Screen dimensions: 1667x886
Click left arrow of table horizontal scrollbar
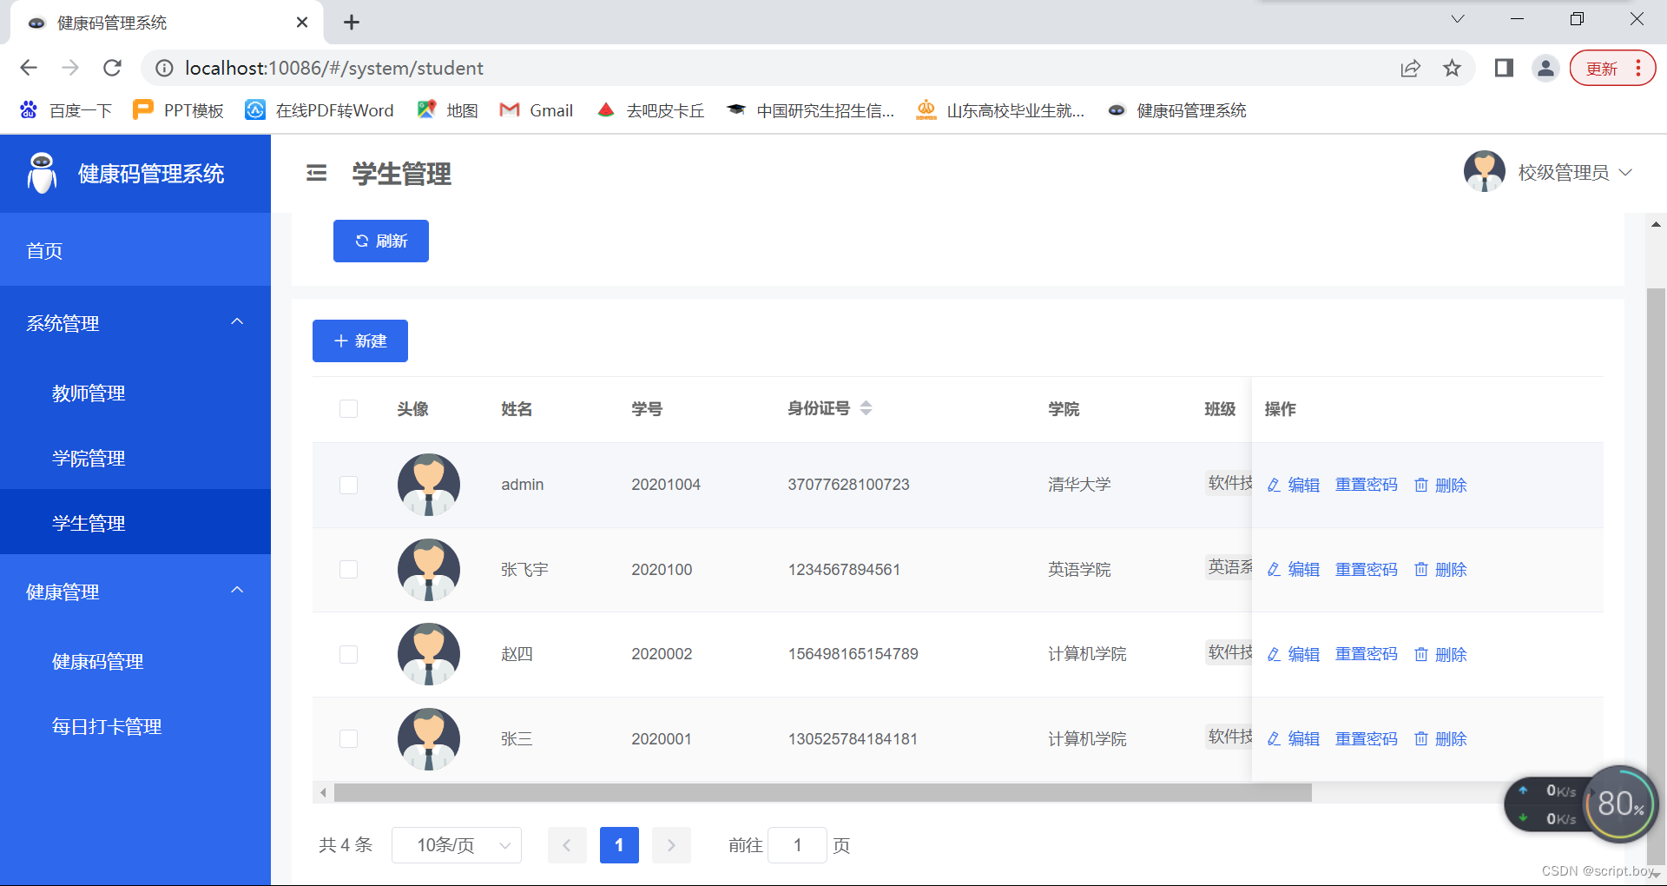[323, 792]
